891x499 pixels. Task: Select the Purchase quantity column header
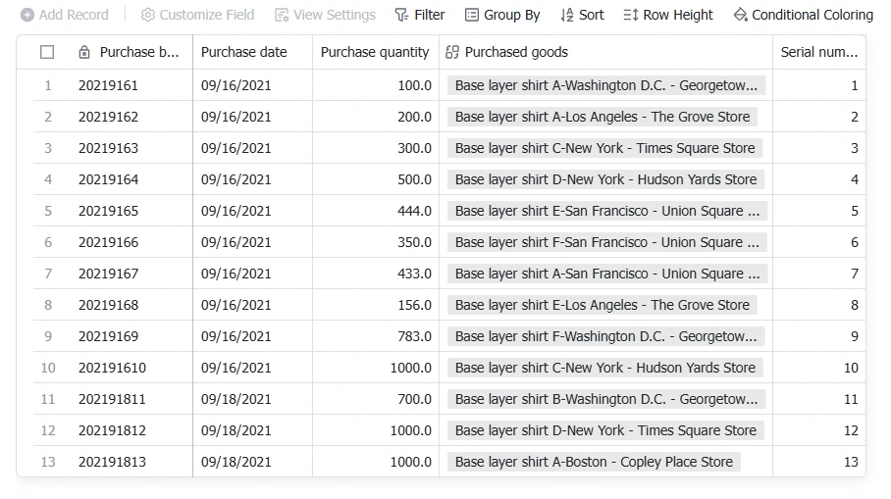point(376,52)
